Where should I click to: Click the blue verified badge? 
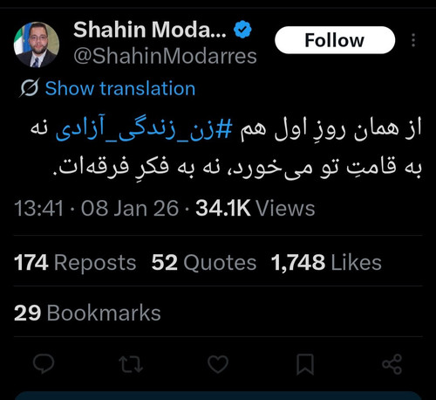tap(242, 30)
